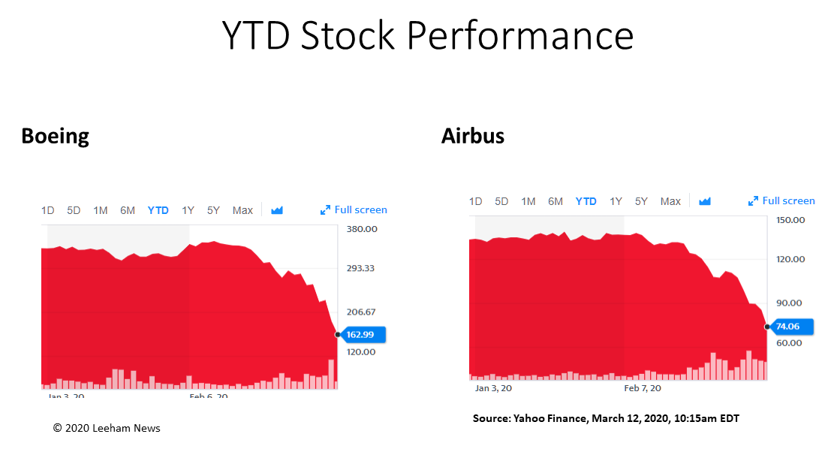
Task: Click the Boeing full screen arrows icon
Action: coord(325,210)
